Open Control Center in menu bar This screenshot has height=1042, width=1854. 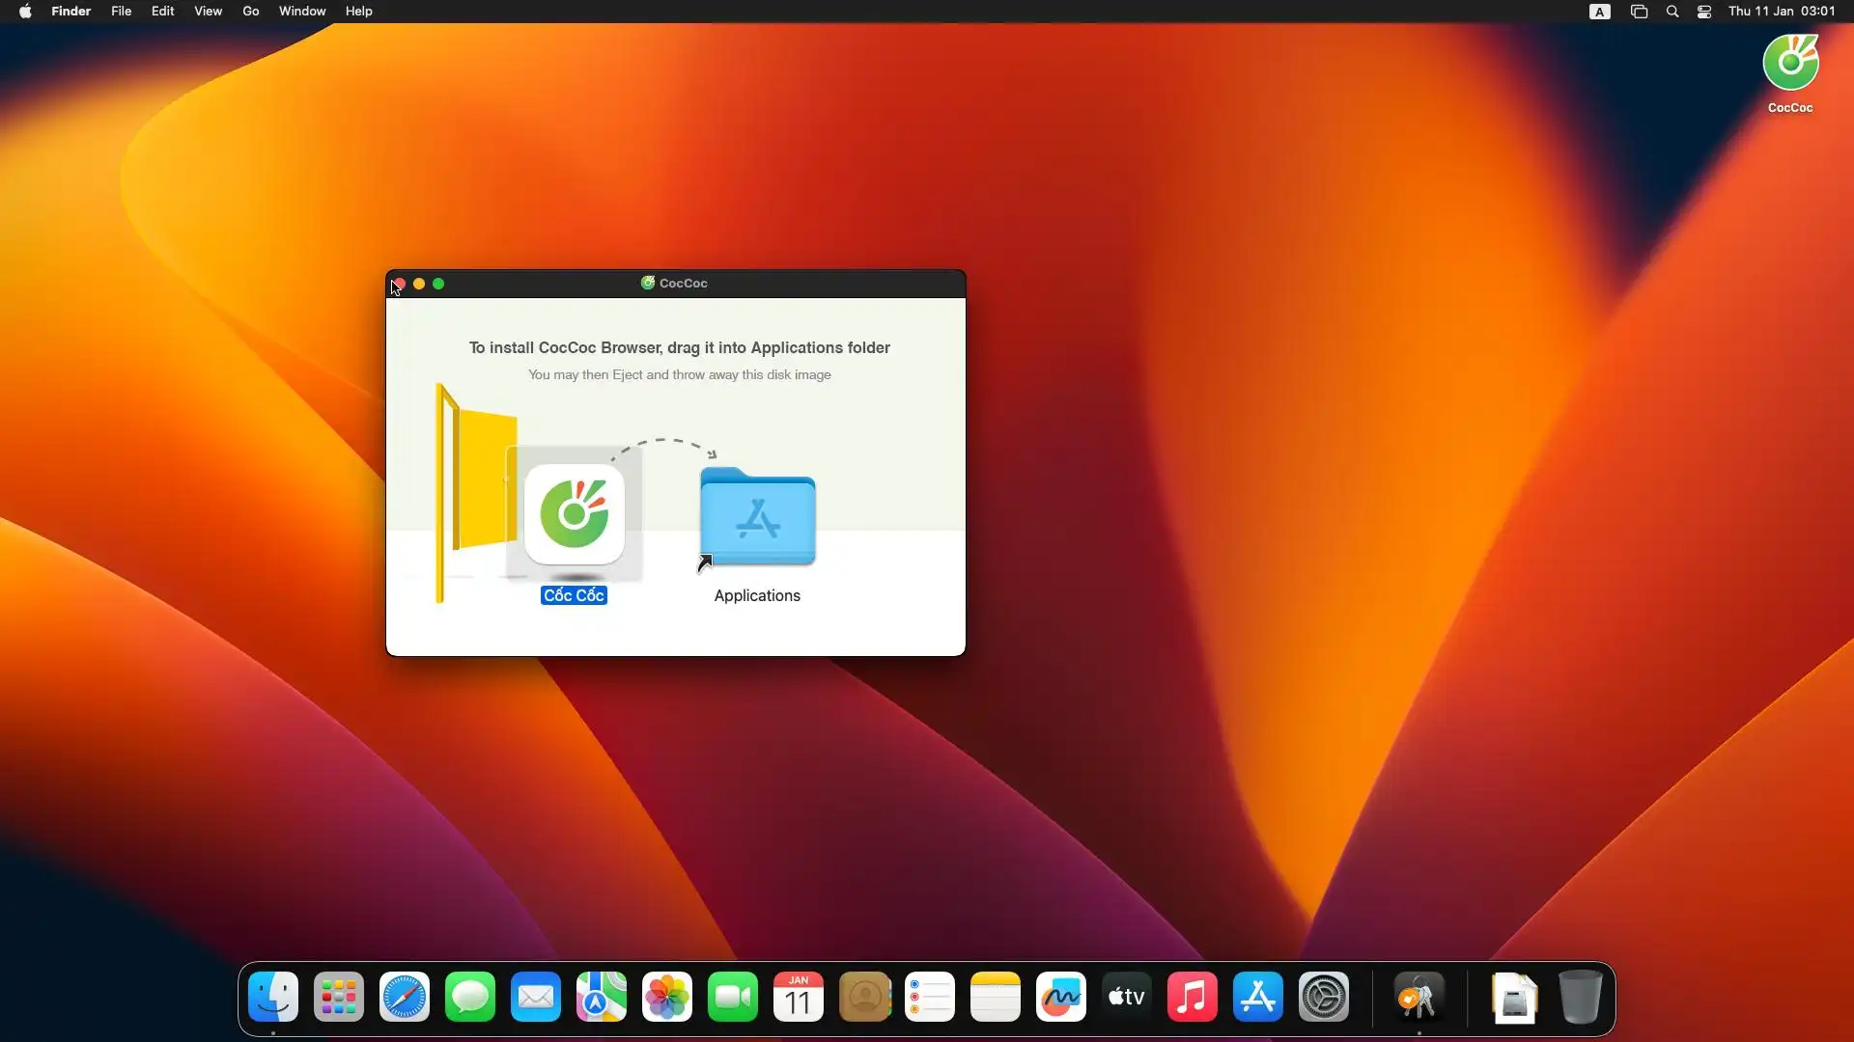pyautogui.click(x=1704, y=12)
